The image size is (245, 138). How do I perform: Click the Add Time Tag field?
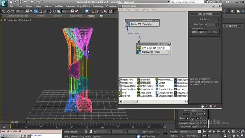tap(148, 136)
